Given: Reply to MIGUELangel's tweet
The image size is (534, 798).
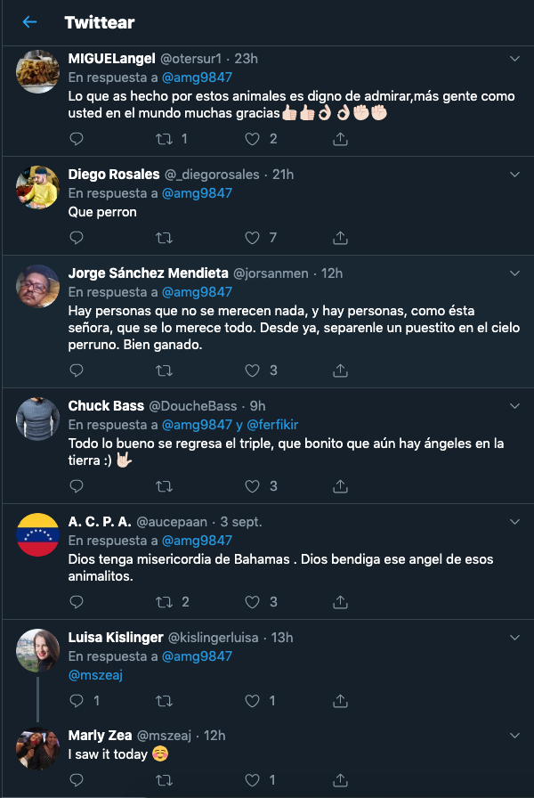Looking at the screenshot, I should point(77,139).
